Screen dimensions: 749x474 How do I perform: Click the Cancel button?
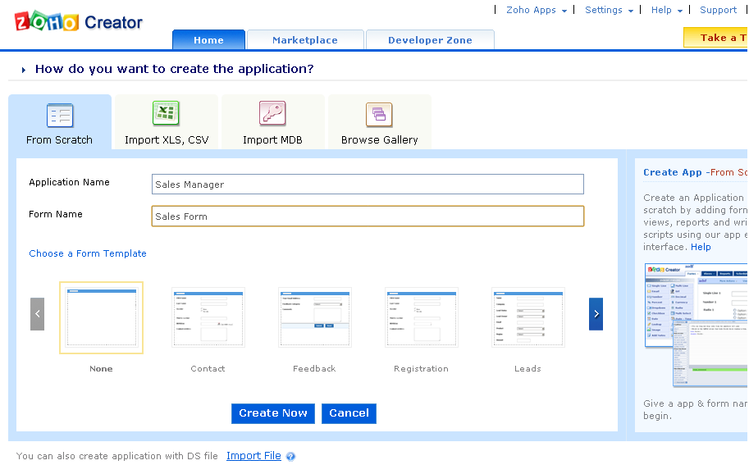(x=349, y=413)
